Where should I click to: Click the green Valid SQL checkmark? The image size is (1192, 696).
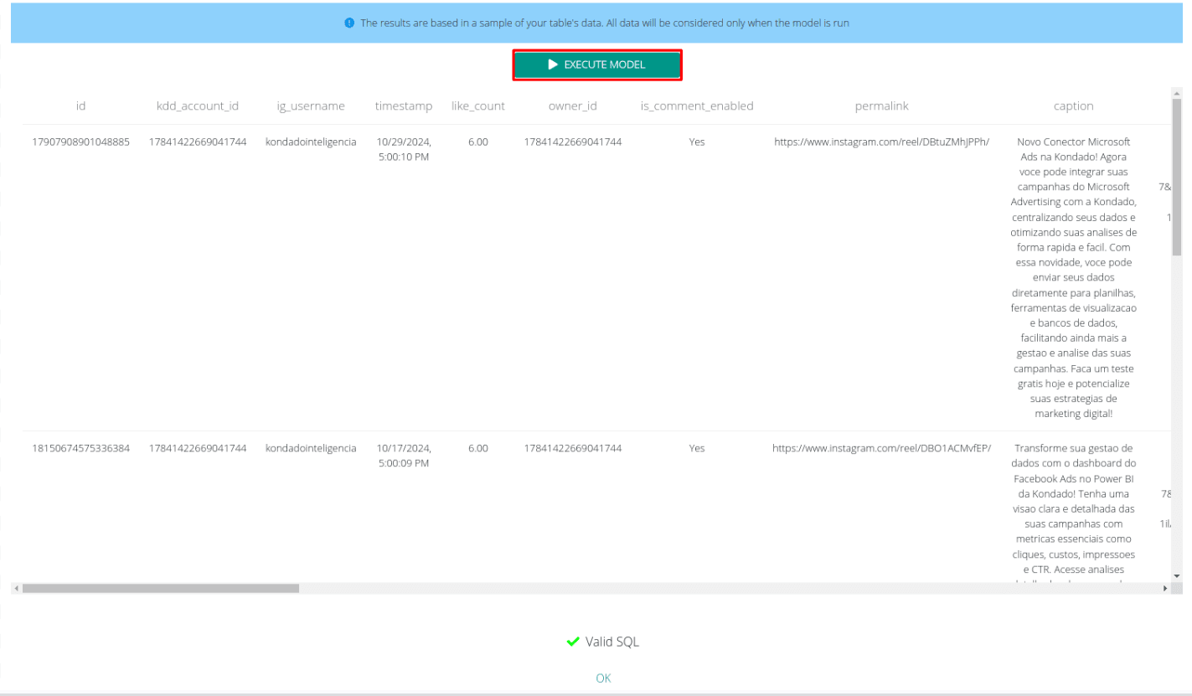(x=573, y=642)
